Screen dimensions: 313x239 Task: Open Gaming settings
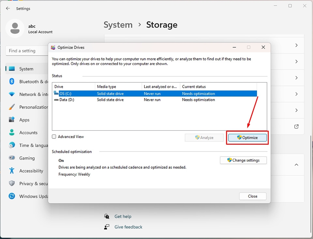(27, 158)
